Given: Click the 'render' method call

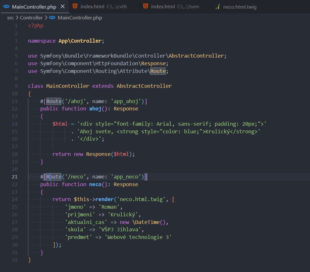Looking at the screenshot, I should pos(104,199).
